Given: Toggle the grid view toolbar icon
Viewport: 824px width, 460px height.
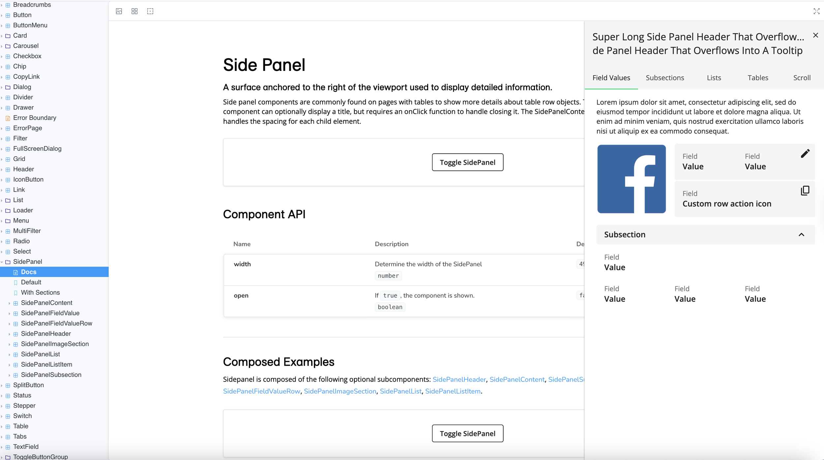Looking at the screenshot, I should click(x=134, y=11).
